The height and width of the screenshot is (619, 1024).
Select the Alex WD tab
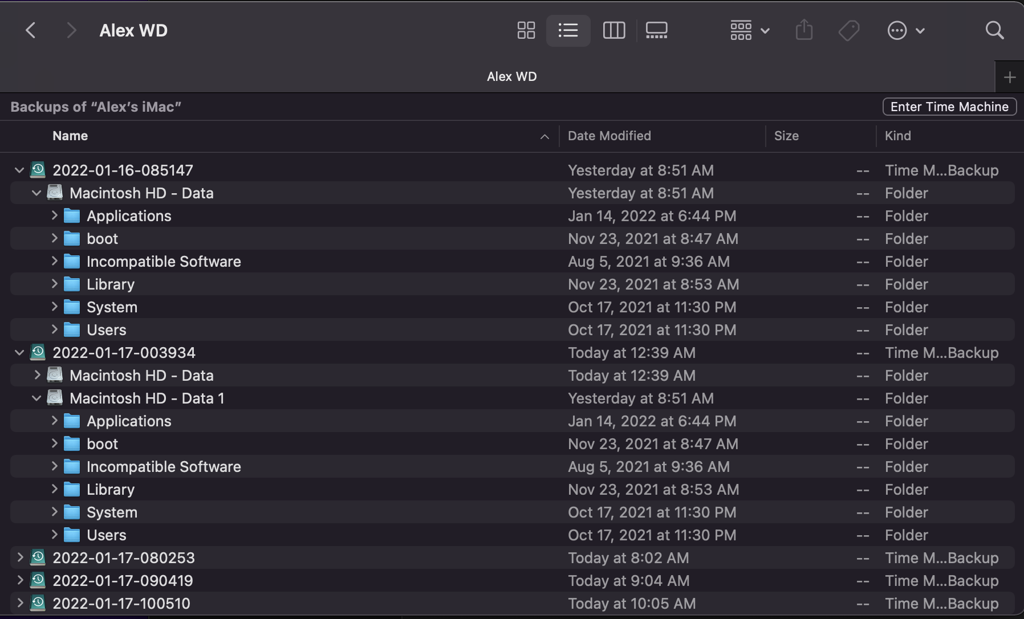click(511, 77)
